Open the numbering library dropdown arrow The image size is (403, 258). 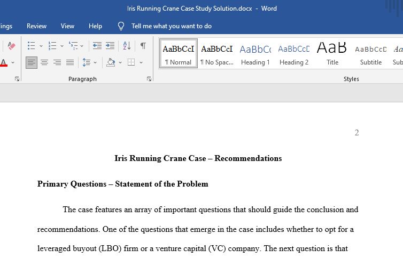(62, 46)
